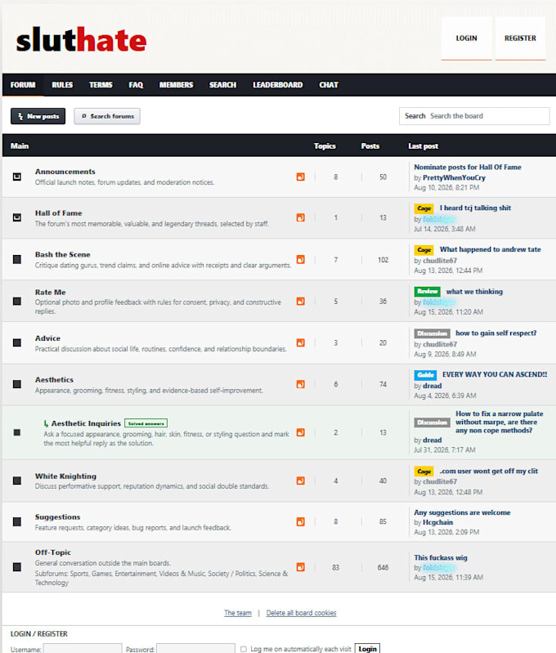Click the Aesthetic Inquiries status icon
This screenshot has width=556, height=653.
click(x=17, y=432)
